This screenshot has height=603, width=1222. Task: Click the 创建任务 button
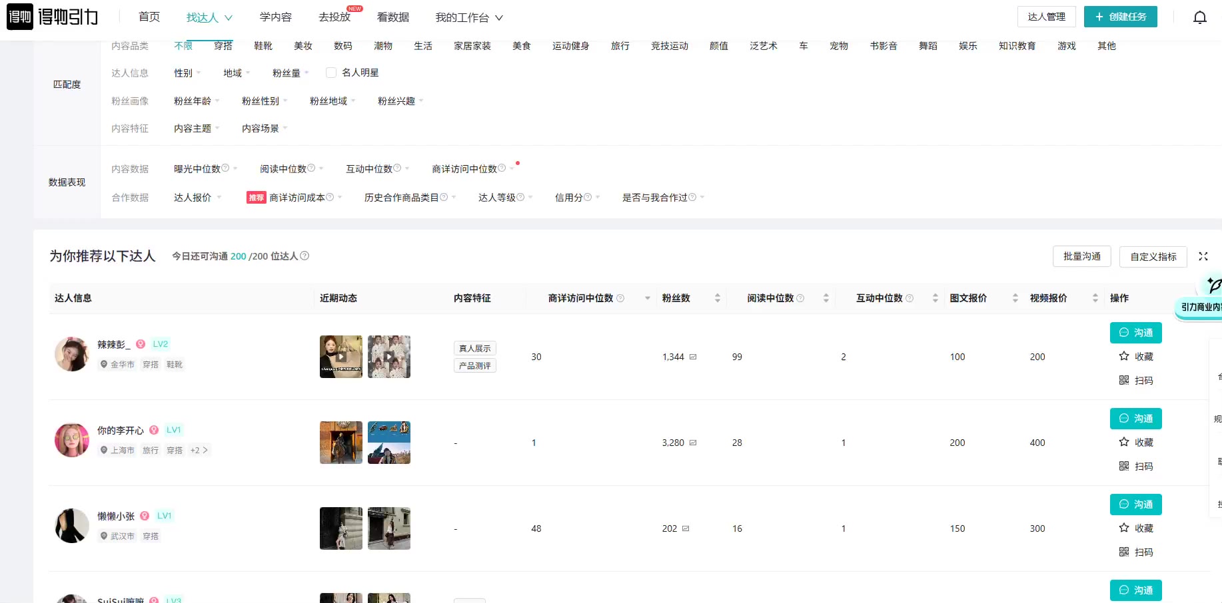coord(1121,17)
